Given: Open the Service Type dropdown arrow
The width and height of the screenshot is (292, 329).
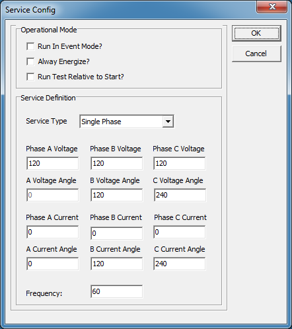Looking at the screenshot, I should (x=168, y=122).
